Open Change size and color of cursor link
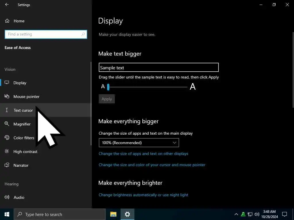The image size is (294, 220). (x=152, y=165)
